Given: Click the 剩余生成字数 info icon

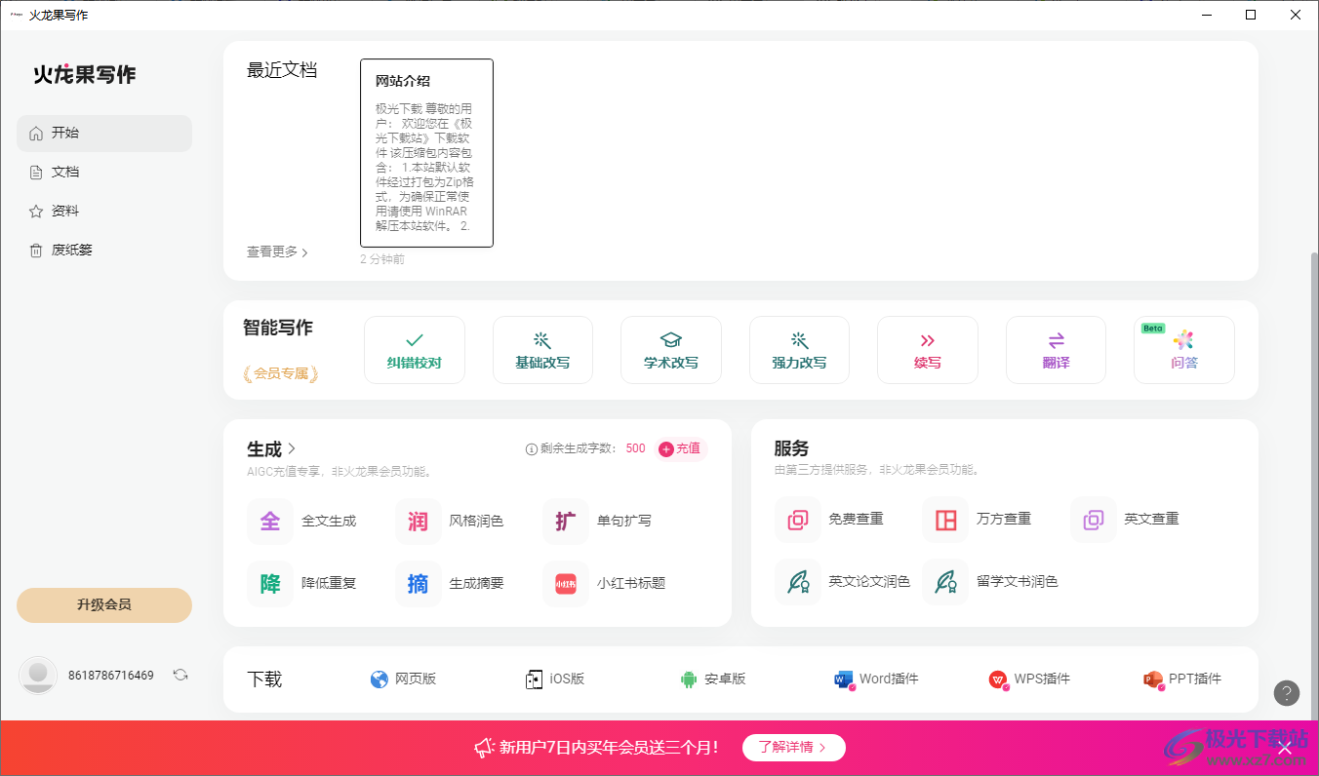Looking at the screenshot, I should click(532, 449).
